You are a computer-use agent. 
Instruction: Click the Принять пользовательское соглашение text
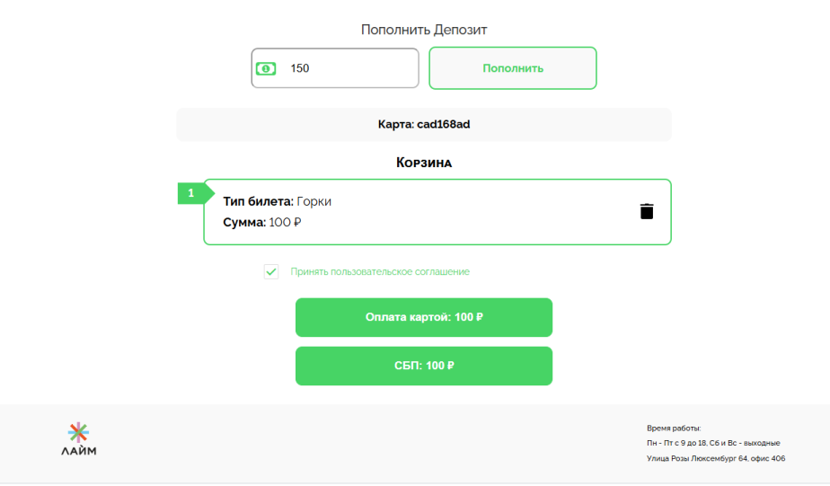(380, 271)
